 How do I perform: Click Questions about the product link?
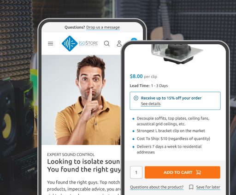(x=157, y=187)
